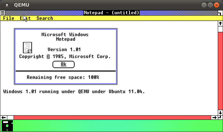Click the 'Version 1.01' text
The height and width of the screenshot is (132, 223).
click(x=64, y=49)
